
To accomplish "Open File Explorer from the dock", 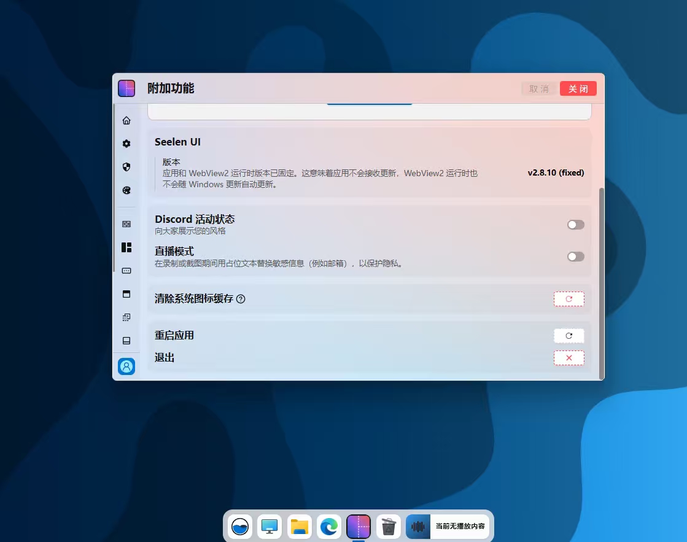I will pyautogui.click(x=299, y=526).
